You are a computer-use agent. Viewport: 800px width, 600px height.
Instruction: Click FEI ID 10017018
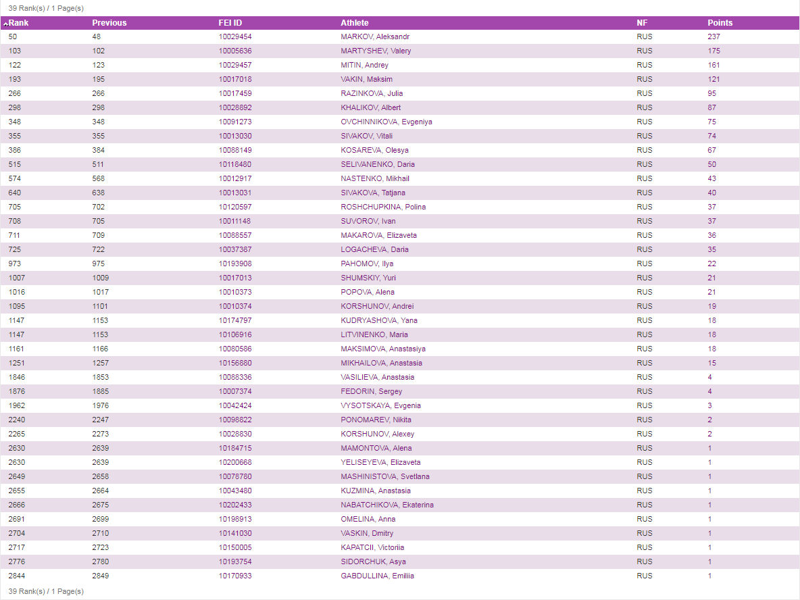pyautogui.click(x=235, y=80)
